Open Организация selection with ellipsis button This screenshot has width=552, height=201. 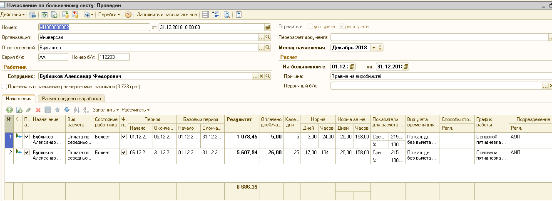(x=261, y=37)
